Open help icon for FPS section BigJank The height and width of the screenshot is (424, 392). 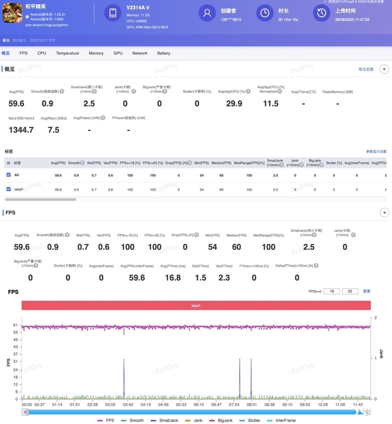(36, 266)
